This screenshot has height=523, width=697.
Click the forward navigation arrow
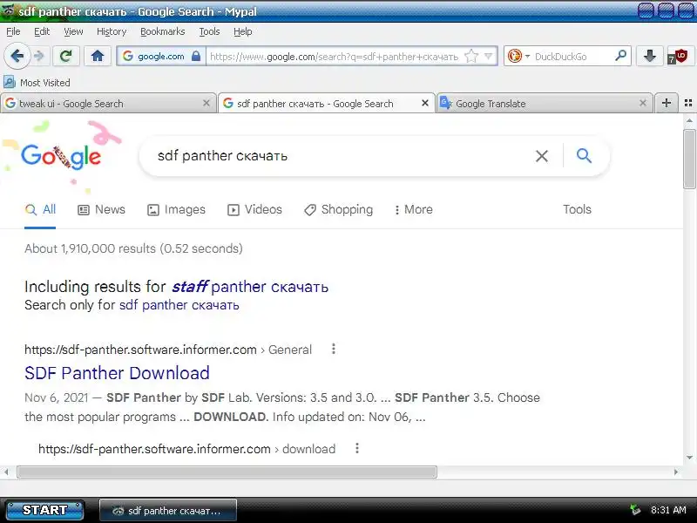[x=39, y=56]
